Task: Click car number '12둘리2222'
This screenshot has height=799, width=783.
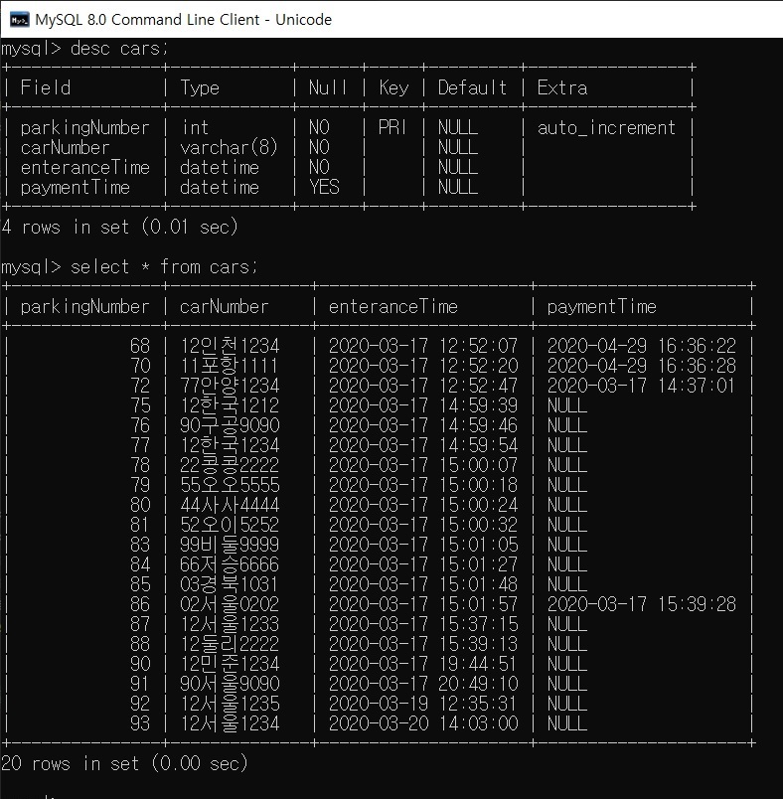Action: click(230, 644)
